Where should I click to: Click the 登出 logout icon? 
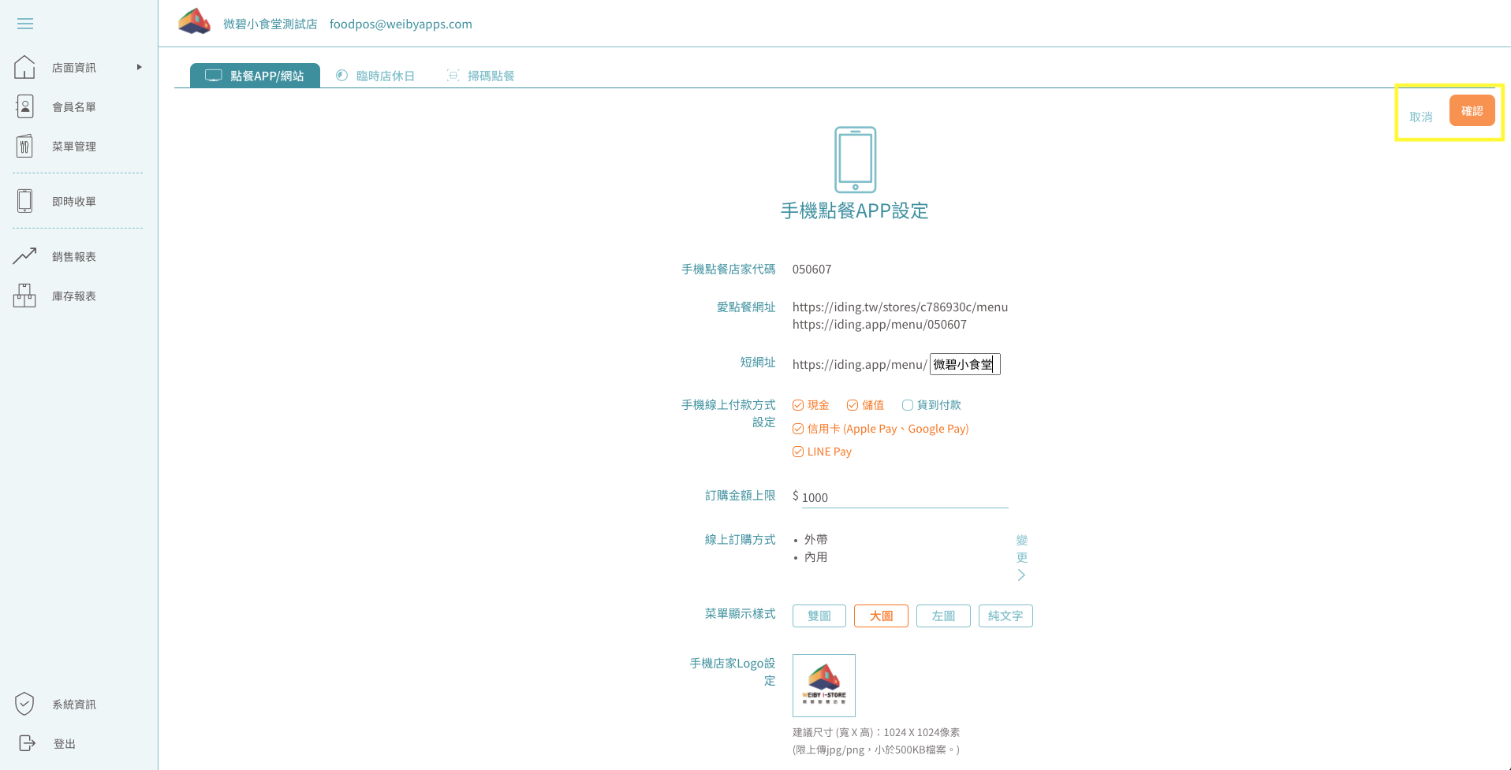point(26,743)
